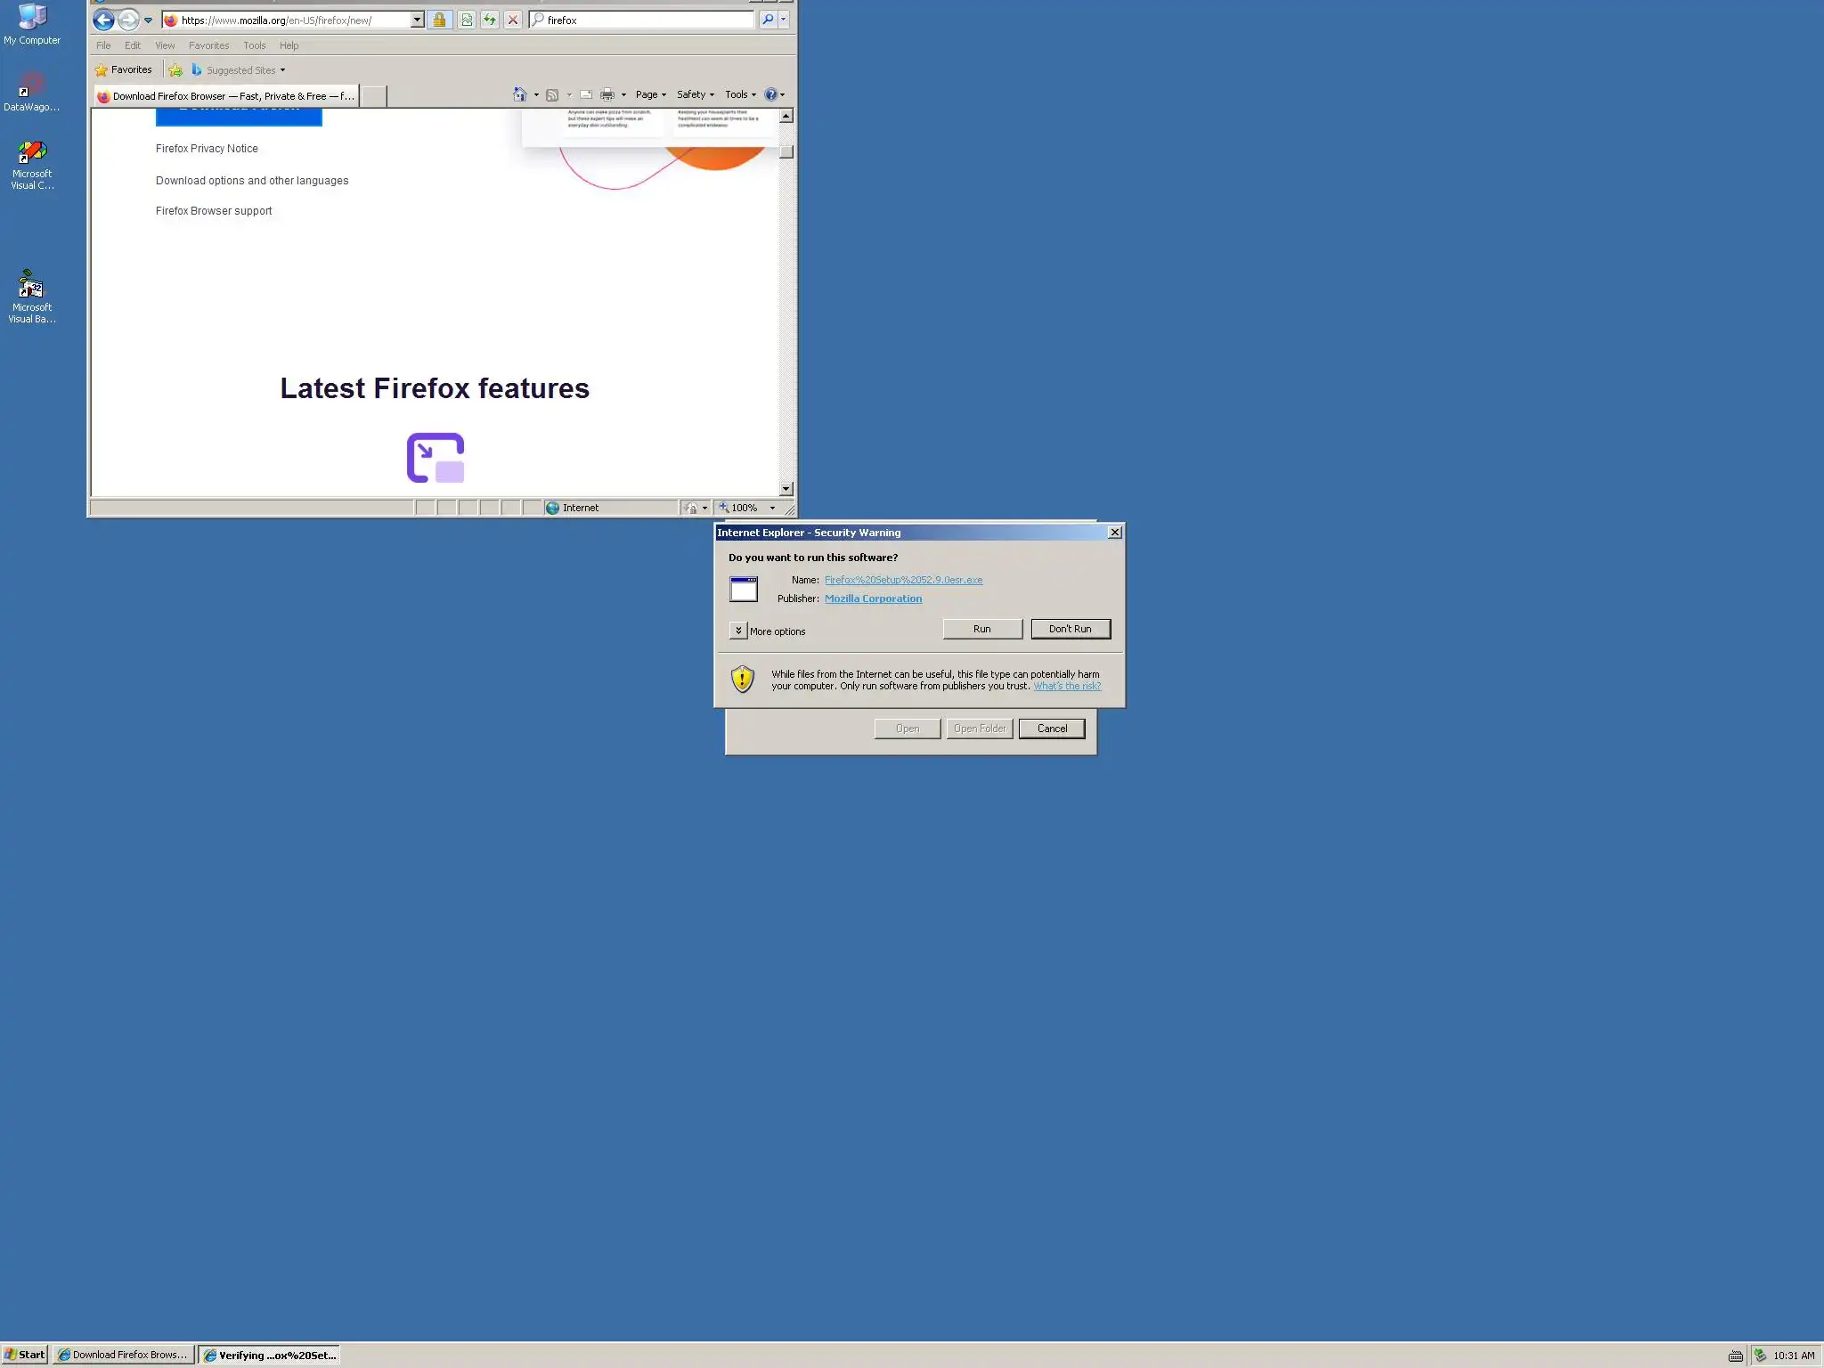Click the Compatibility View icon

(x=467, y=20)
